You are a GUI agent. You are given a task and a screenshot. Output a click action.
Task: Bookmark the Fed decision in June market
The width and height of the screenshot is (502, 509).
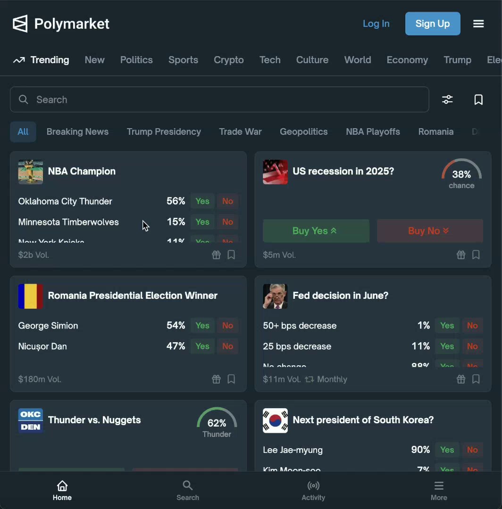point(476,379)
